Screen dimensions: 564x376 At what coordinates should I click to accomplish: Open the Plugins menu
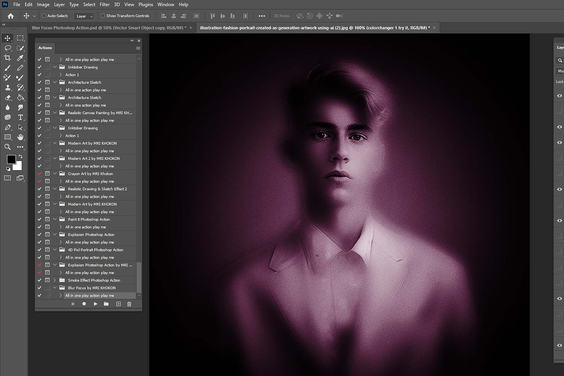(x=146, y=4)
